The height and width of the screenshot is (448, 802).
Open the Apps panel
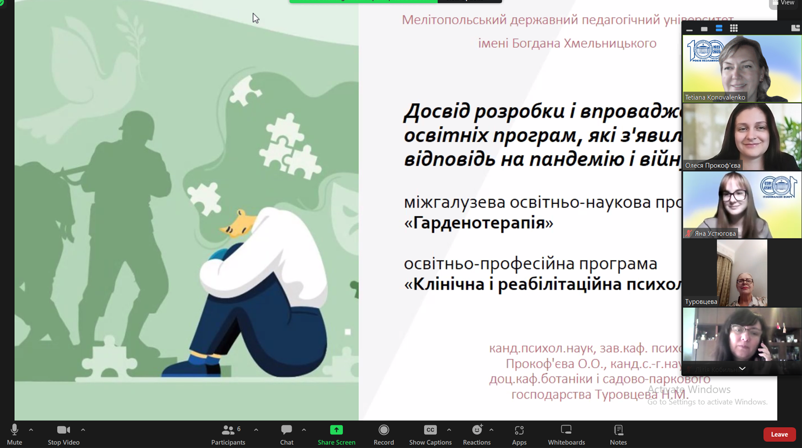519,434
